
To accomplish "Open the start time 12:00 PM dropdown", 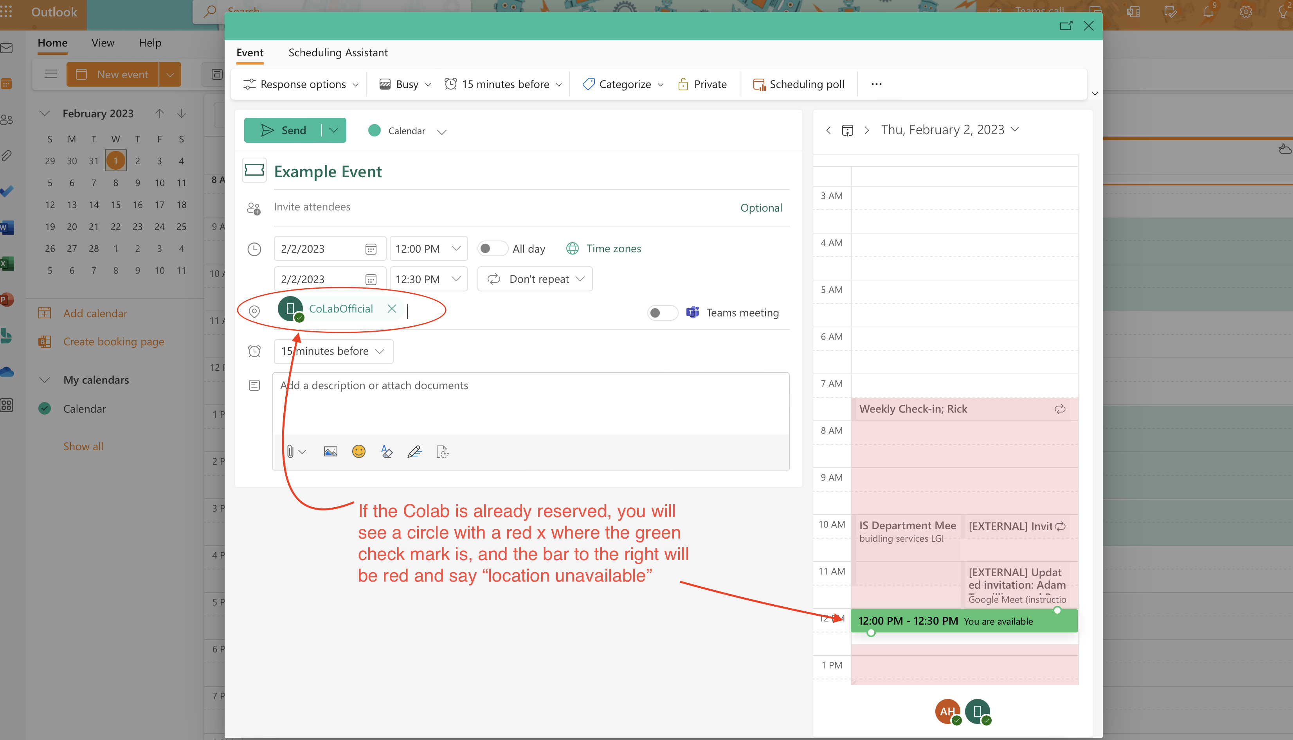I will point(456,248).
